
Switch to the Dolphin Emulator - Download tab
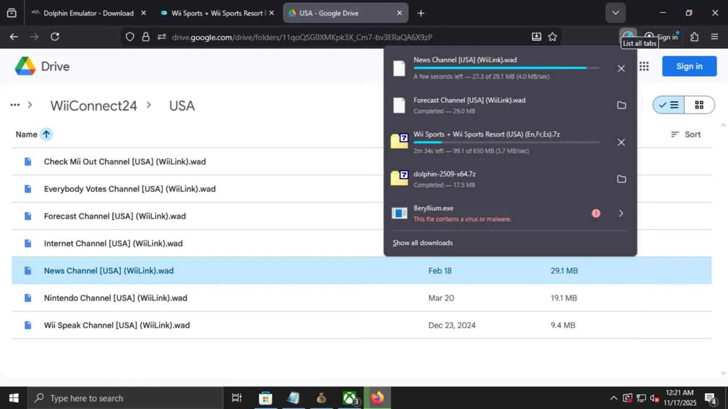(88, 13)
